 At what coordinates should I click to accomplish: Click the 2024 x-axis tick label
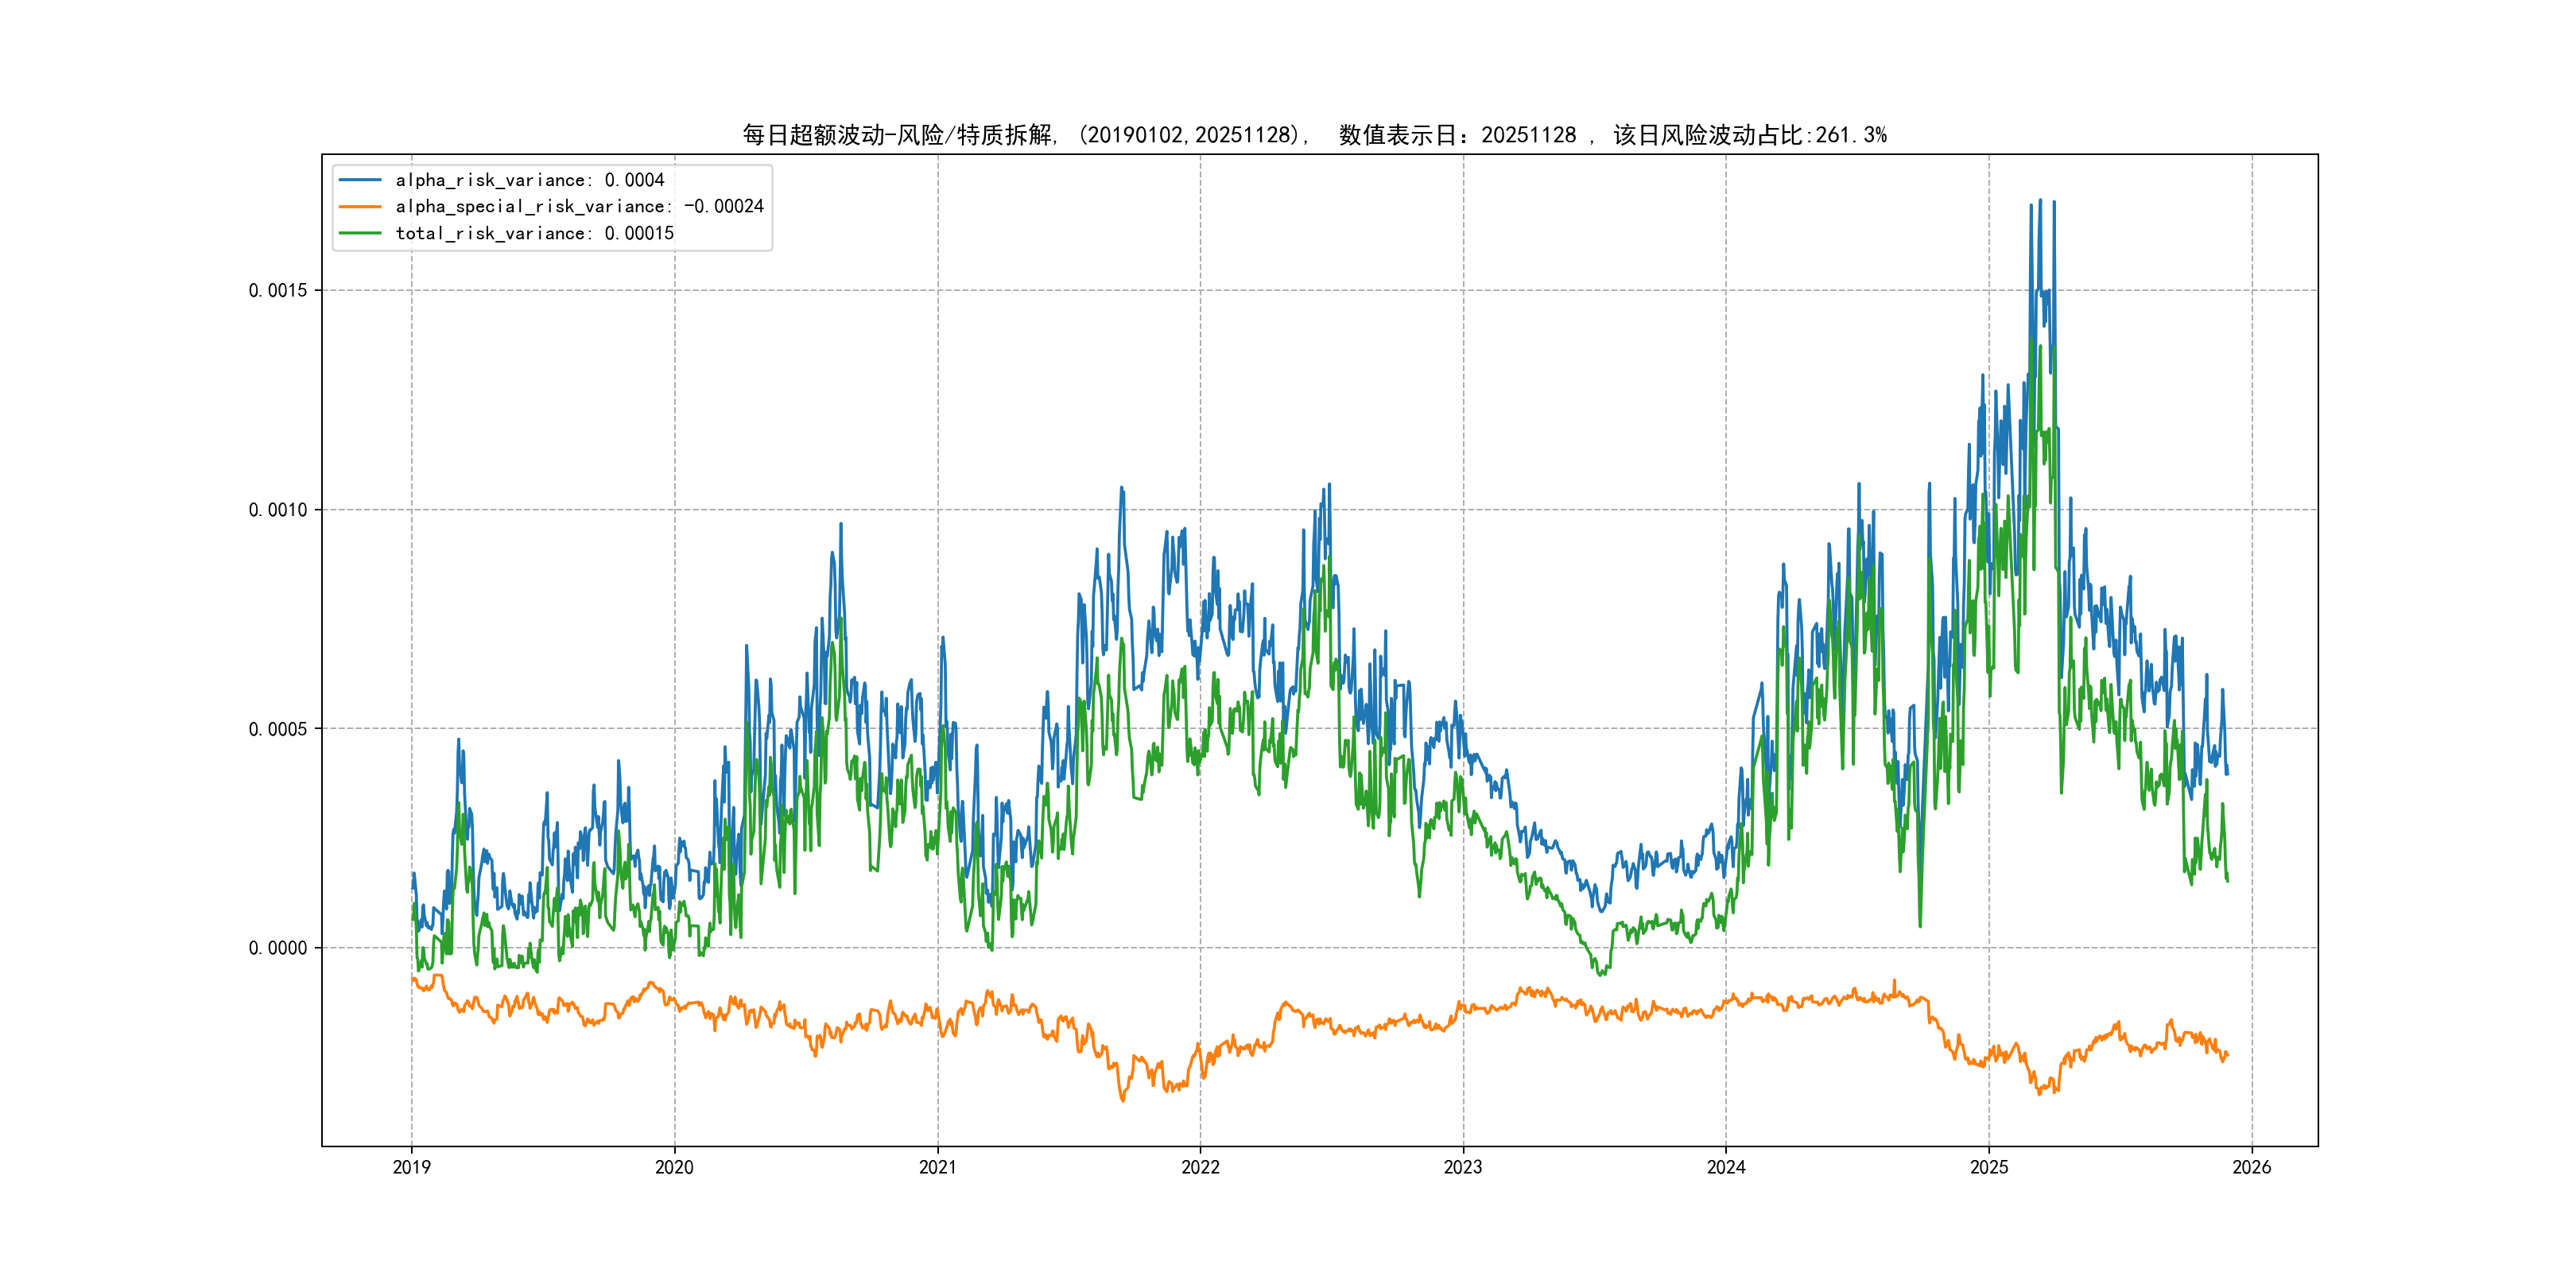click(1726, 1167)
